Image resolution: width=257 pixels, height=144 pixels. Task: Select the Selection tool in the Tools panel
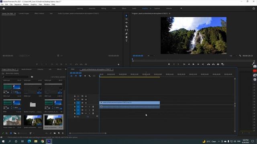(126, 16)
